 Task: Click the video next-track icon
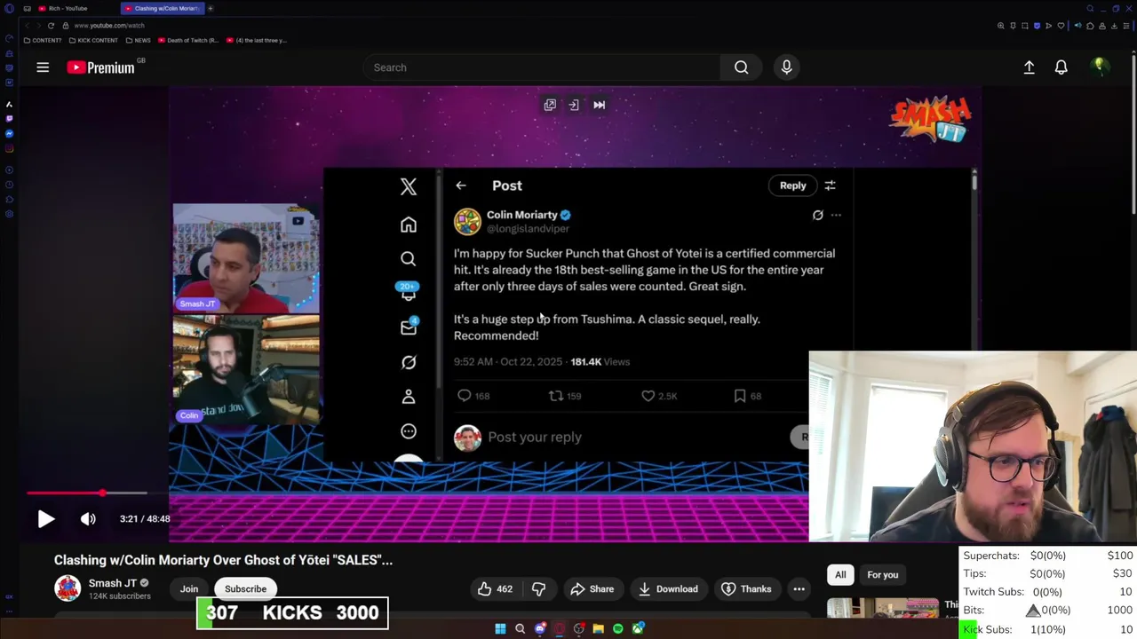pos(599,105)
